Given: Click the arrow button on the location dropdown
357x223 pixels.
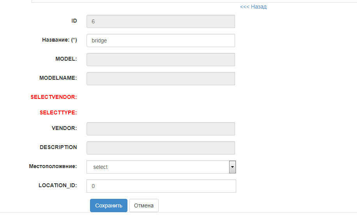Looking at the screenshot, I should point(232,167).
